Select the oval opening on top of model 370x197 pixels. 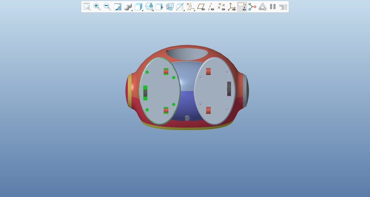[187, 54]
